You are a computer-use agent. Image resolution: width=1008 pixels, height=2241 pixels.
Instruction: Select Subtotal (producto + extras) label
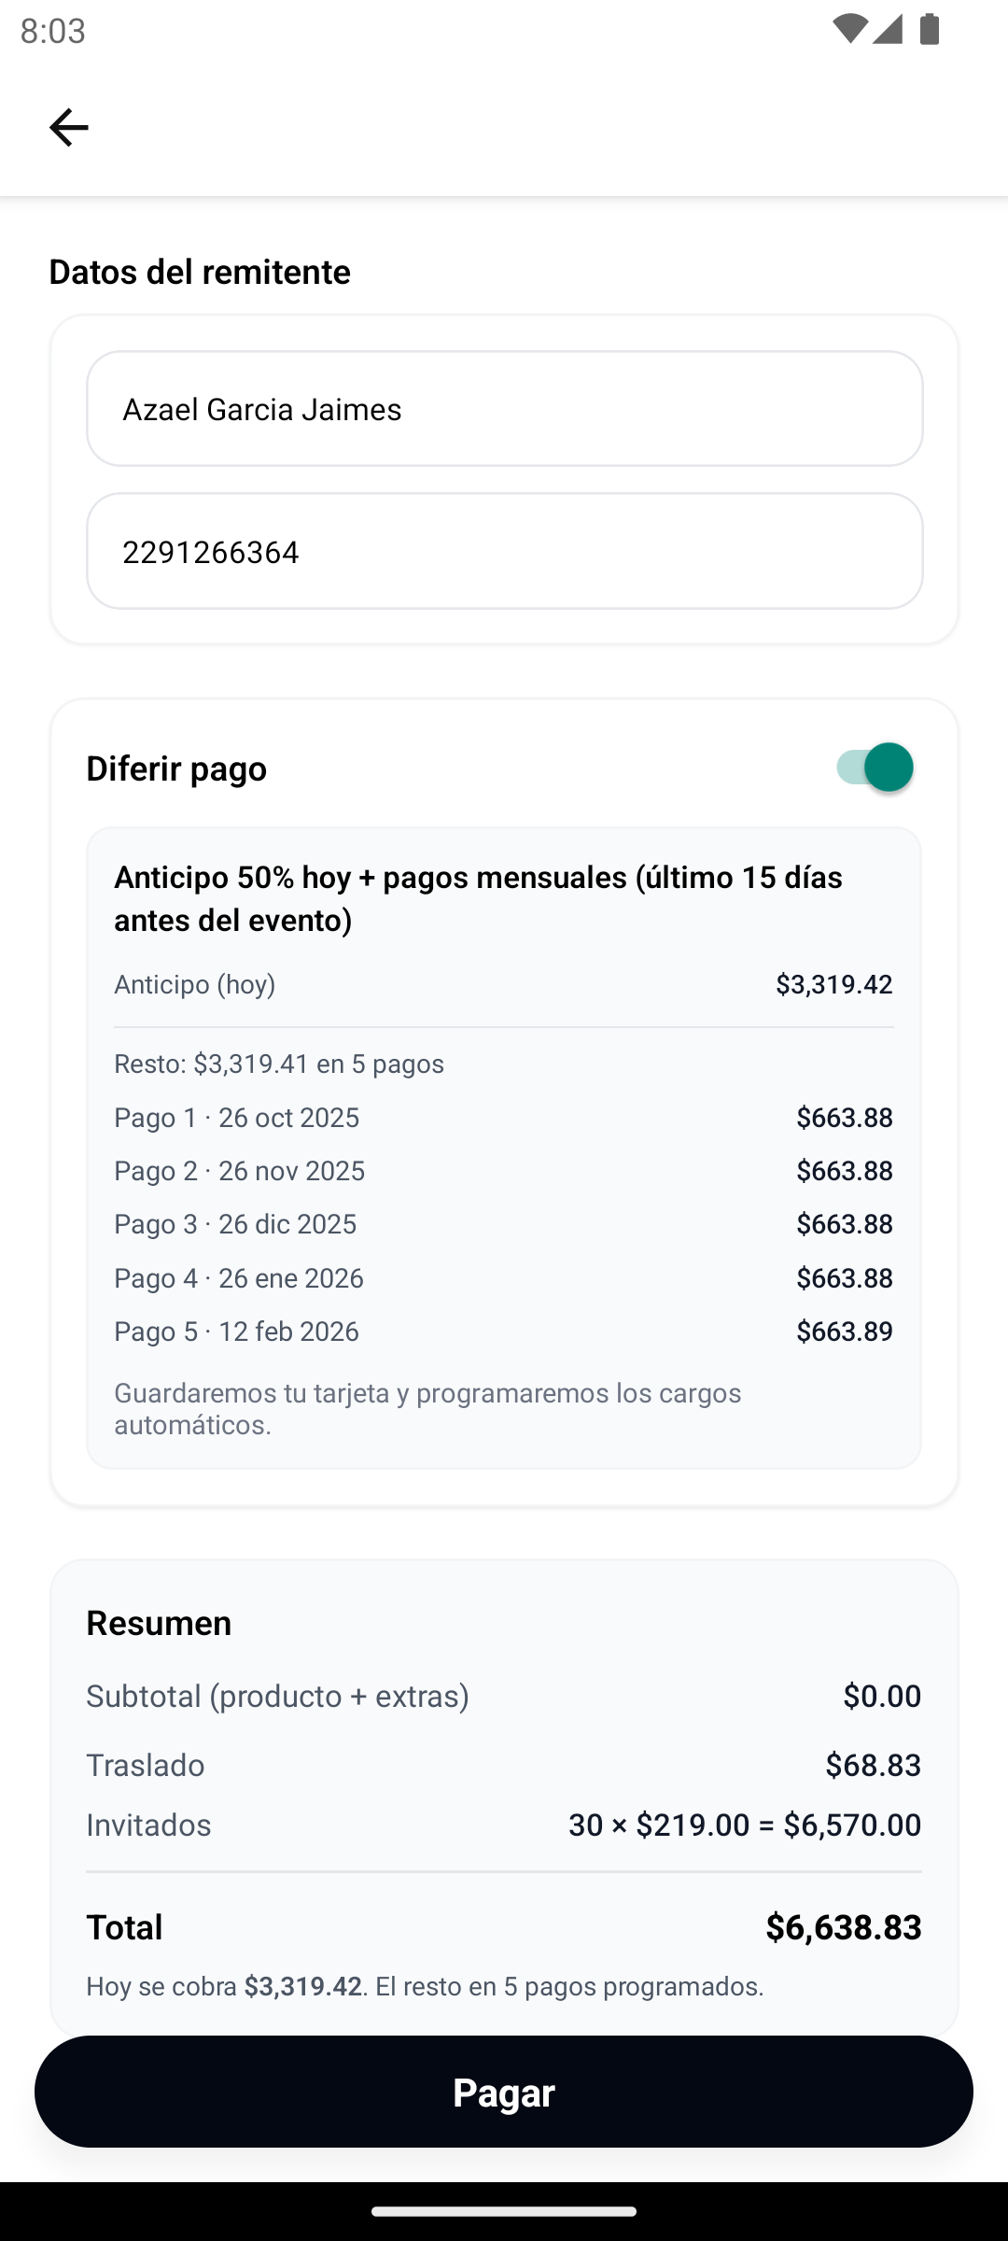(278, 1696)
